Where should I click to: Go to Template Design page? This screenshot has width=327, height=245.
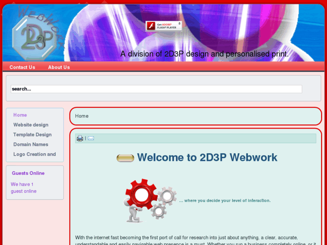tap(32, 135)
